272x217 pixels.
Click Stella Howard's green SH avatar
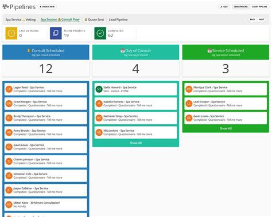(99, 89)
